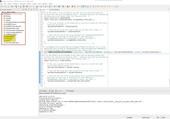Expand the Includes tree node

click(3, 18)
